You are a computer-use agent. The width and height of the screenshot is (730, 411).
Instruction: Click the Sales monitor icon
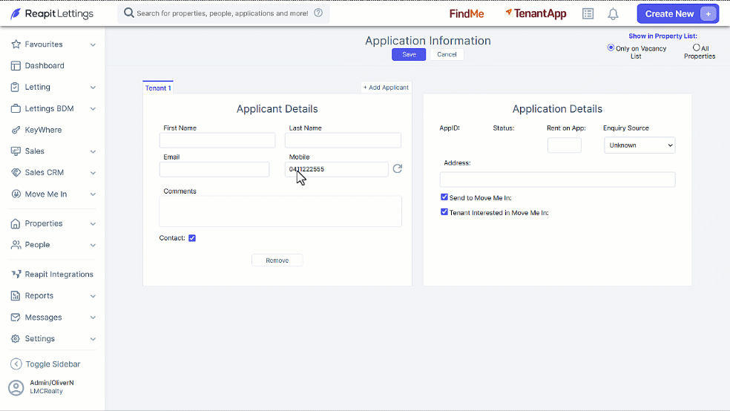(x=16, y=151)
